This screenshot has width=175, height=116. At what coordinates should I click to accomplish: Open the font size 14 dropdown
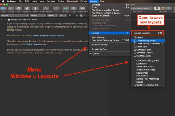63,15
